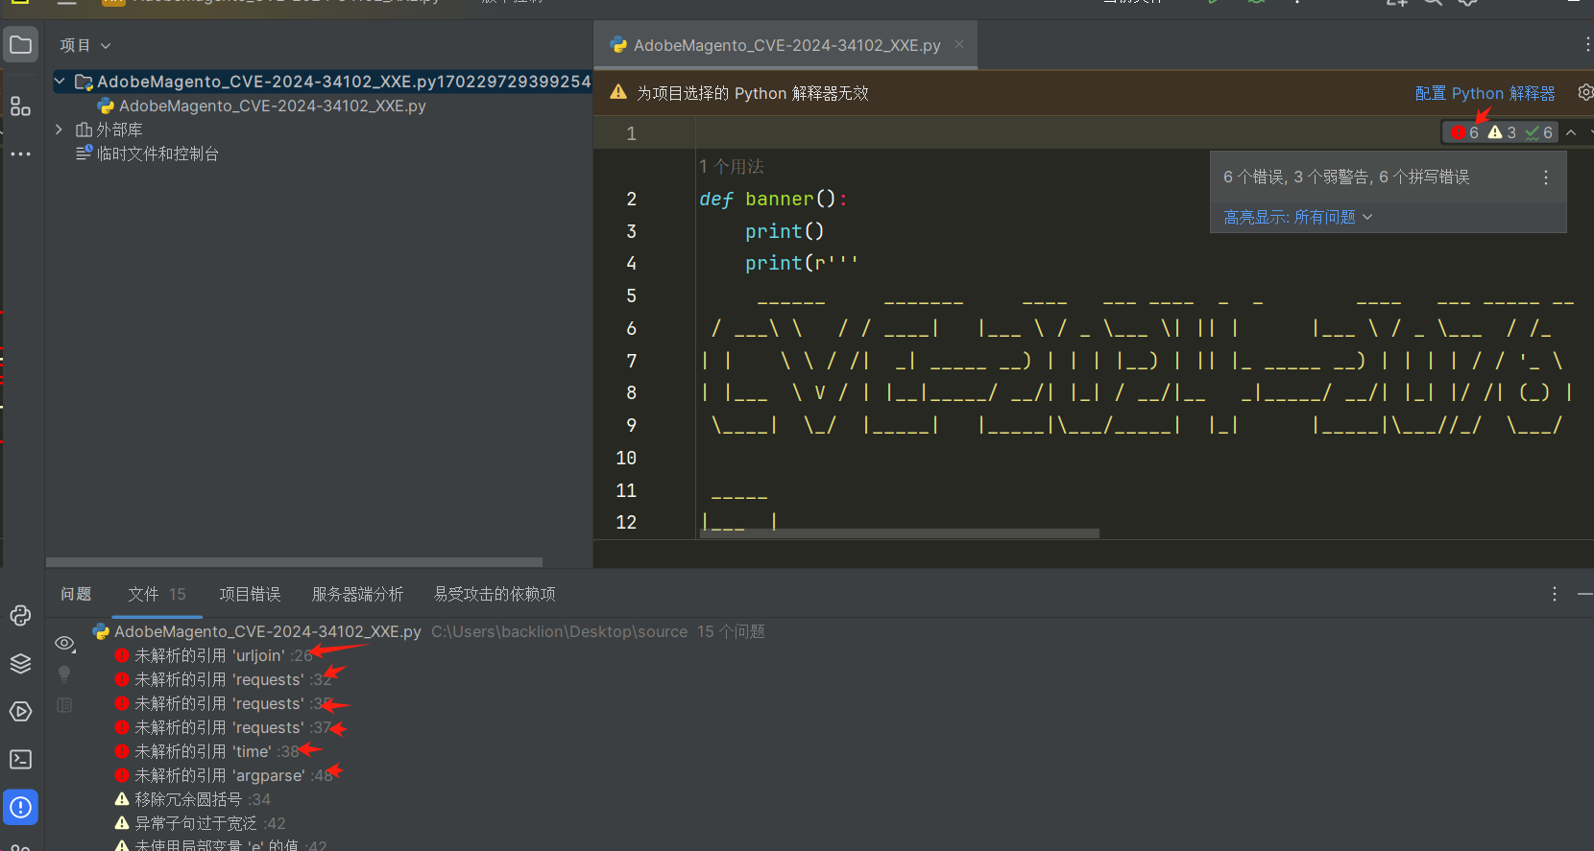
Task: Select unresolved reference 'requests' :37 problem
Action: pyautogui.click(x=223, y=727)
